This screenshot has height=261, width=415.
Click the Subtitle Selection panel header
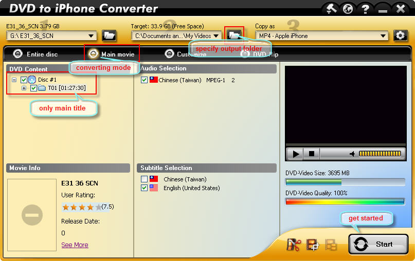[x=207, y=168]
